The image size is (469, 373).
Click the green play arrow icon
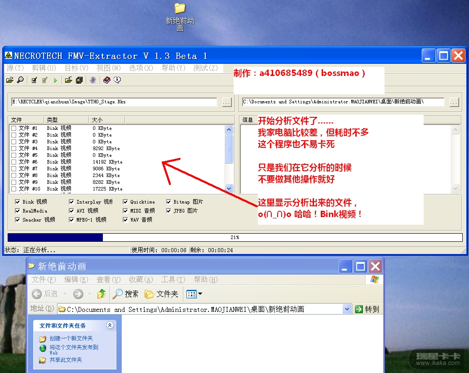click(x=55, y=80)
